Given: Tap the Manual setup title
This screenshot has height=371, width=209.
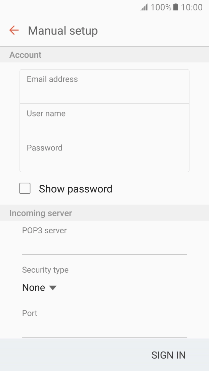Looking at the screenshot, I should pyautogui.click(x=63, y=31).
